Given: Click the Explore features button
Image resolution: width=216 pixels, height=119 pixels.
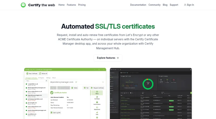Looking at the screenshot, I should tap(108, 58).
